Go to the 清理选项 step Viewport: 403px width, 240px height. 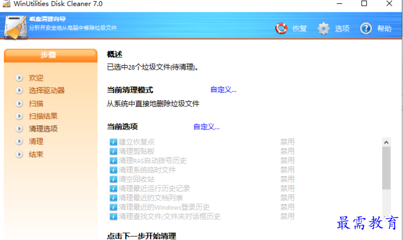(43, 128)
